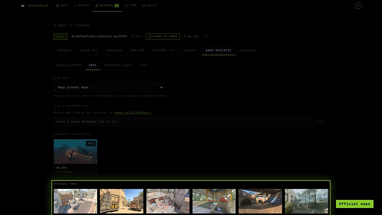Click the Fetch button
The image size is (382, 215).
pyautogui.click(x=320, y=121)
